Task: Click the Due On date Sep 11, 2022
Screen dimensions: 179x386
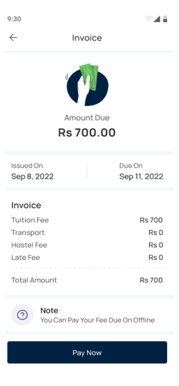Action: click(x=141, y=177)
